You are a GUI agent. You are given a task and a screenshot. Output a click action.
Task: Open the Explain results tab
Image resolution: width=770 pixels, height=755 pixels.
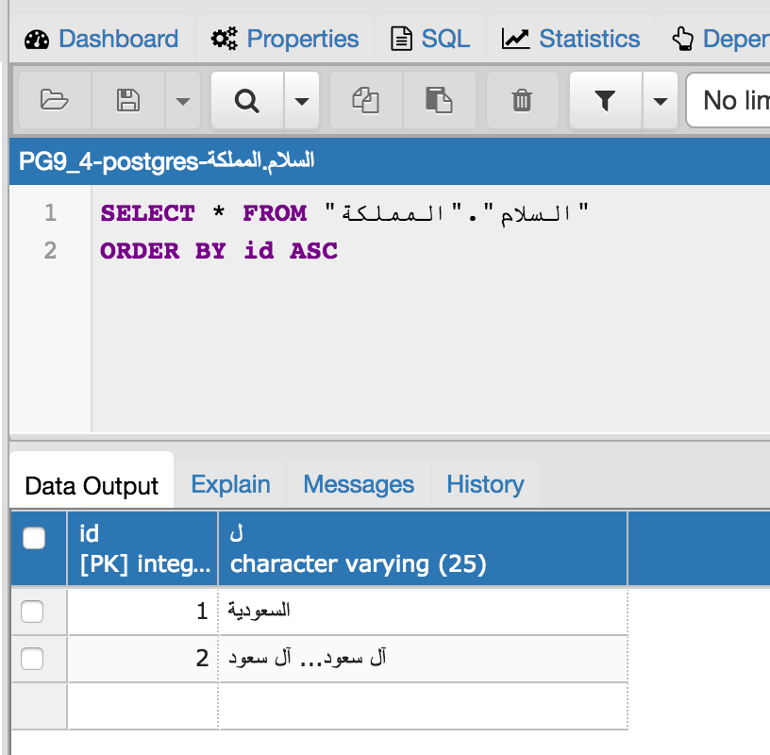coord(230,484)
